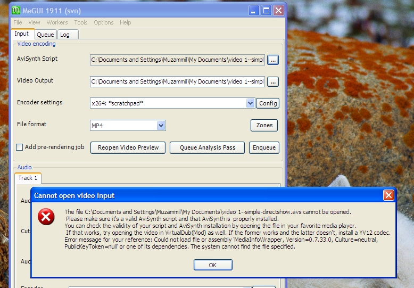Open the Tools menu
414x288 pixels.
tap(80, 22)
